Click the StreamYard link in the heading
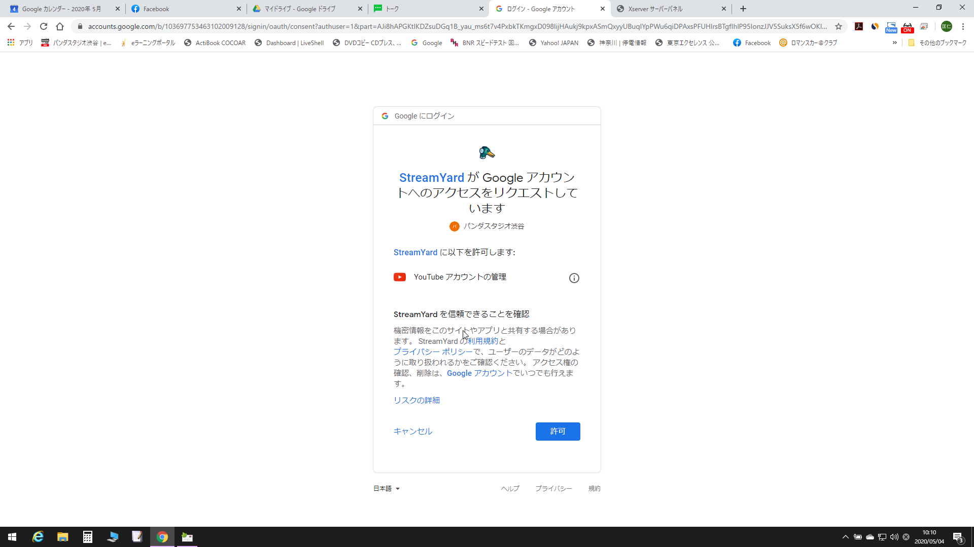The height and width of the screenshot is (547, 974). point(431,178)
